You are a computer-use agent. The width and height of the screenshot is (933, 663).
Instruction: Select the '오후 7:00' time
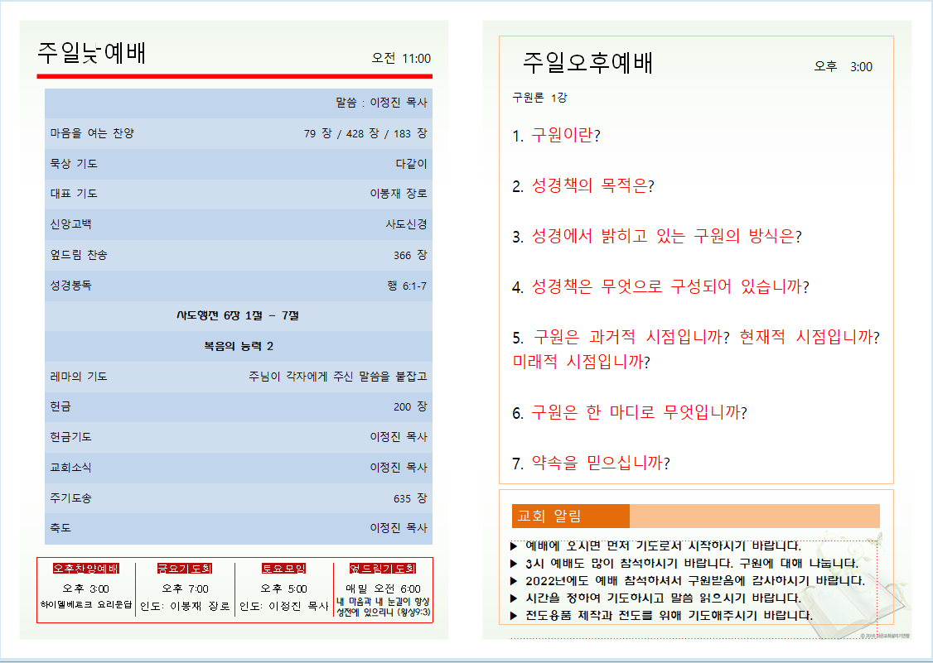coord(185,589)
